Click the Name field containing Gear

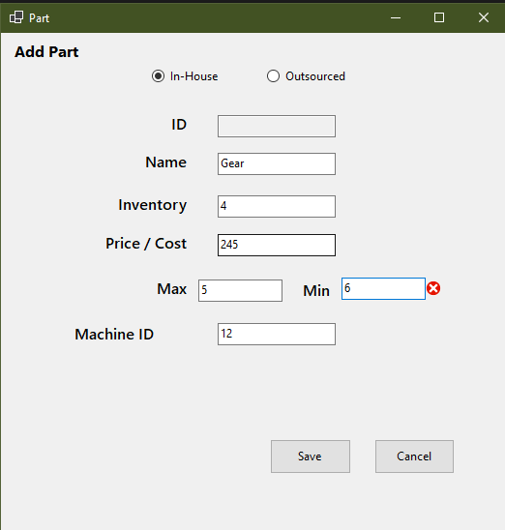(x=277, y=164)
